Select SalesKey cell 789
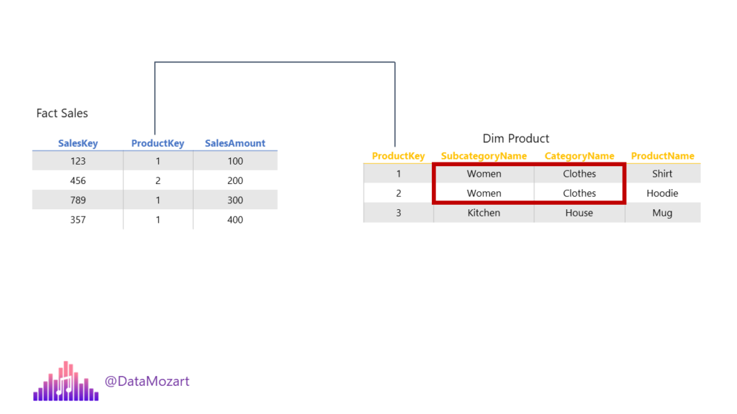This screenshot has width=737, height=414. click(x=78, y=201)
